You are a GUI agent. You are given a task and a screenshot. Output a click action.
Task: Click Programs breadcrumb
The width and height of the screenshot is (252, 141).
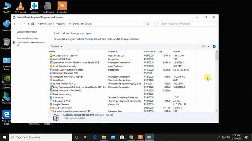point(60,23)
